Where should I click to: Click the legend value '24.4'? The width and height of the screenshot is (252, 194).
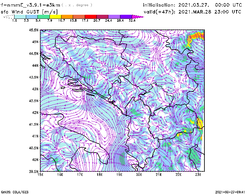point(108,20)
